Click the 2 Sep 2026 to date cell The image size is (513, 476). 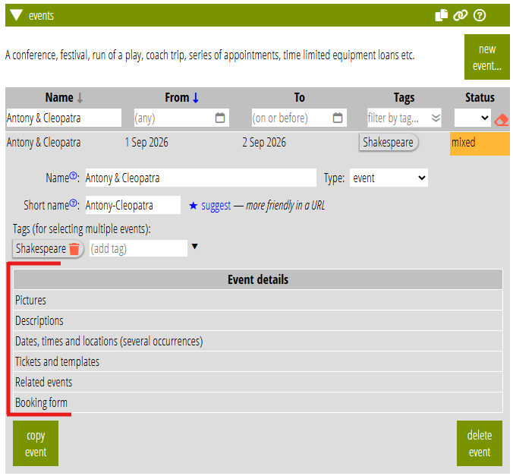click(263, 143)
